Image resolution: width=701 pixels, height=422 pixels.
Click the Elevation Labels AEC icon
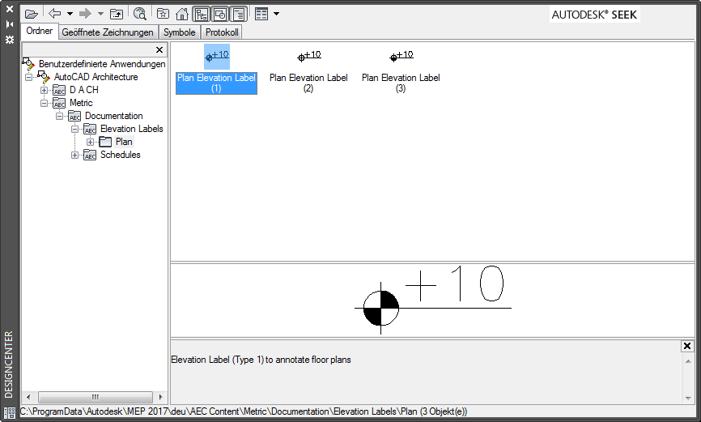click(x=90, y=130)
